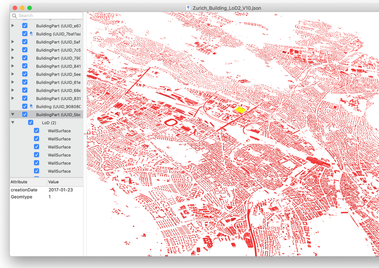The height and width of the screenshot is (268, 379).
Task: Expand BuildingPart (UUID_7c5 disclosure triangle
Action: pyautogui.click(x=13, y=50)
